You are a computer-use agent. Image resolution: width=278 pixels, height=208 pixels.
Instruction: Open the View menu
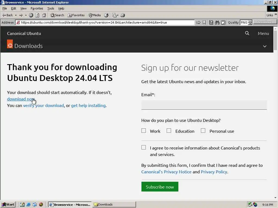pyautogui.click(x=23, y=8)
